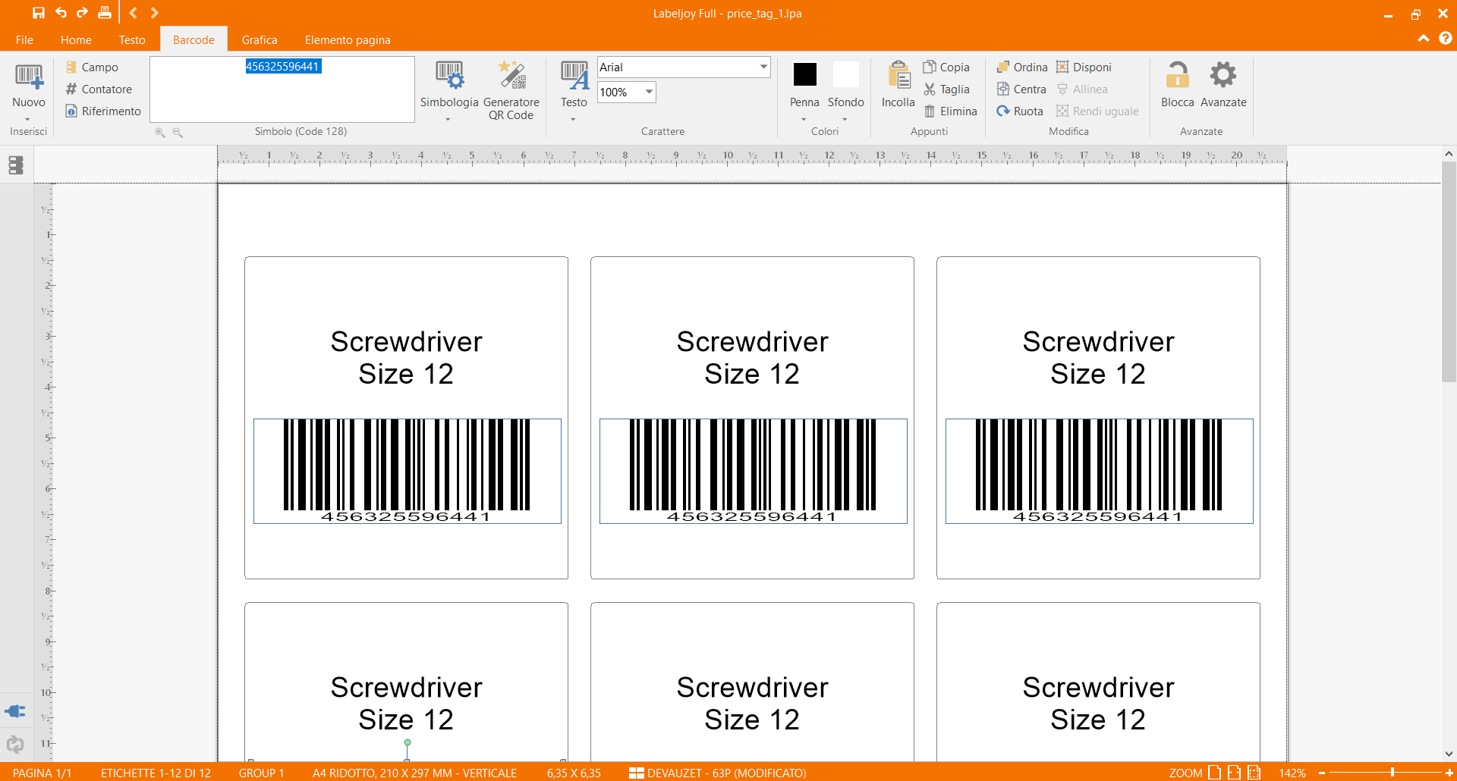
Task: Click A4 RIDOTTO page format status entry
Action: coord(414,773)
